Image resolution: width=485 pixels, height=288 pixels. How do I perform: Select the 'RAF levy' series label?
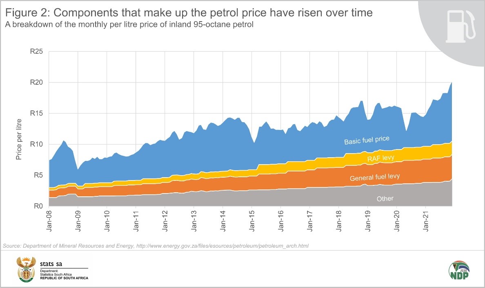click(380, 157)
